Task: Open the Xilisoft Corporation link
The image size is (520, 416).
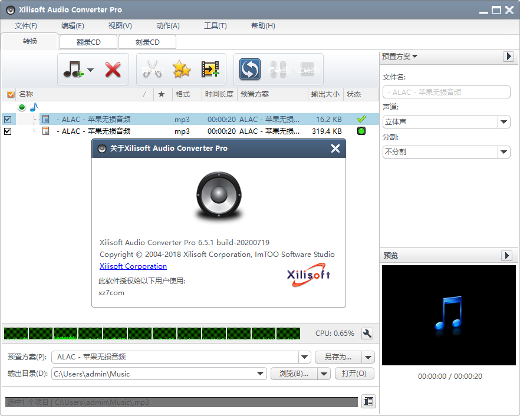Action: (x=133, y=266)
